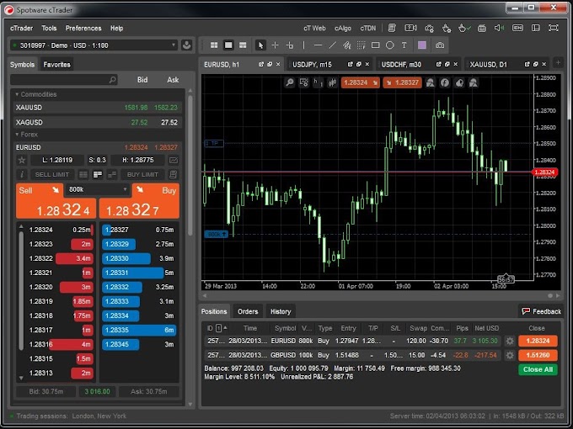This screenshot has height=429, width=573.
Task: Open the Preferences menu
Action: [83, 28]
